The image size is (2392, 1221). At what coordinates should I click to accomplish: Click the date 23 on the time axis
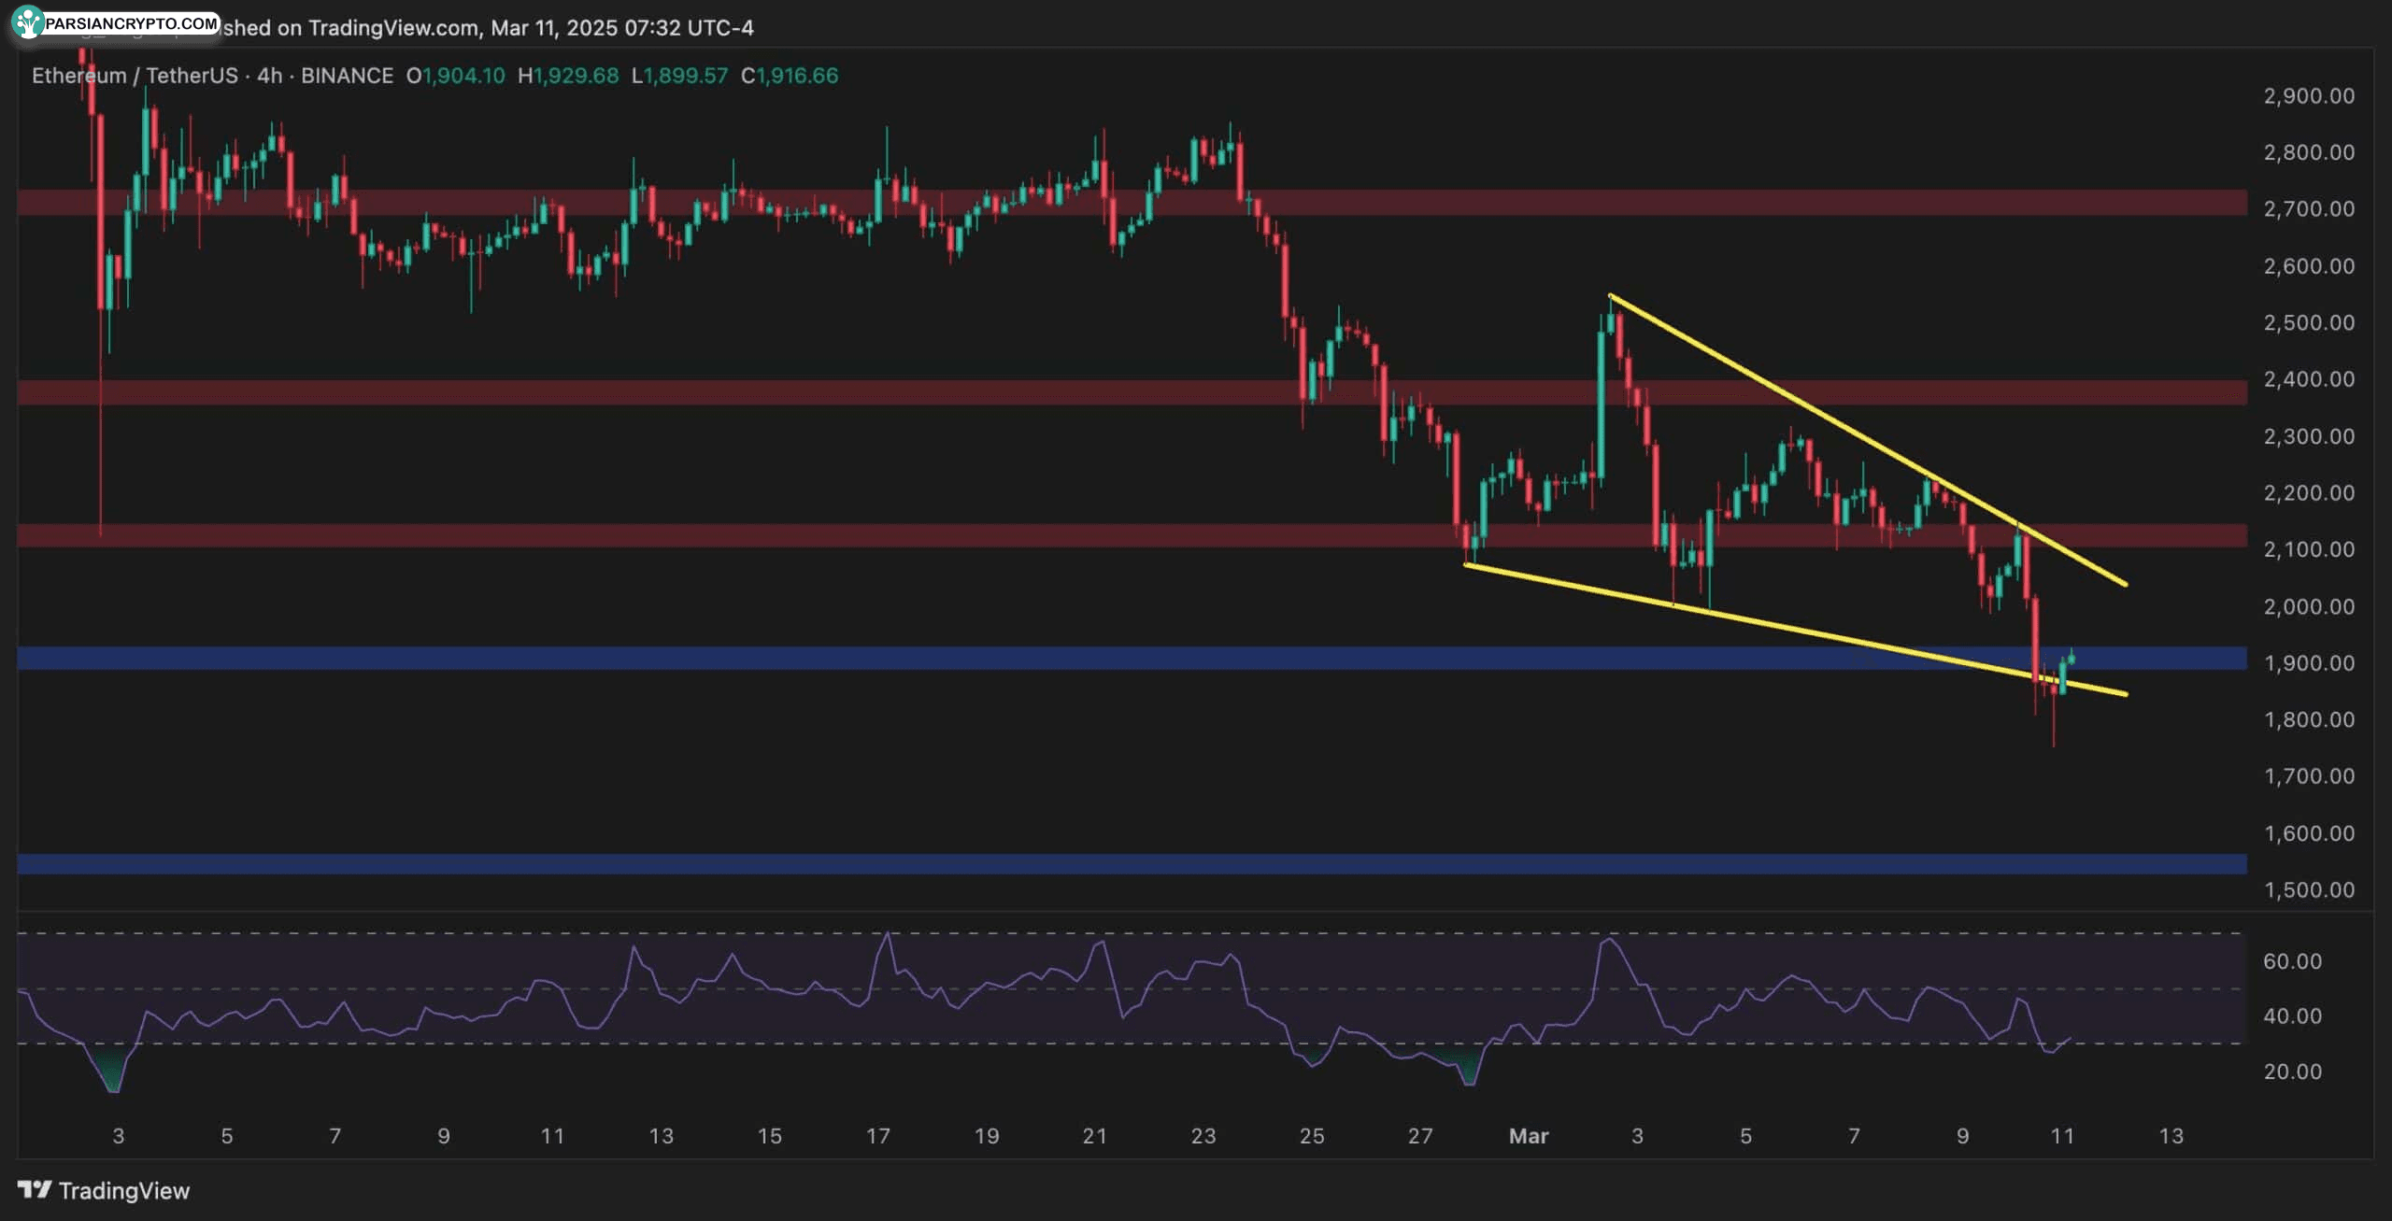point(1203,1136)
